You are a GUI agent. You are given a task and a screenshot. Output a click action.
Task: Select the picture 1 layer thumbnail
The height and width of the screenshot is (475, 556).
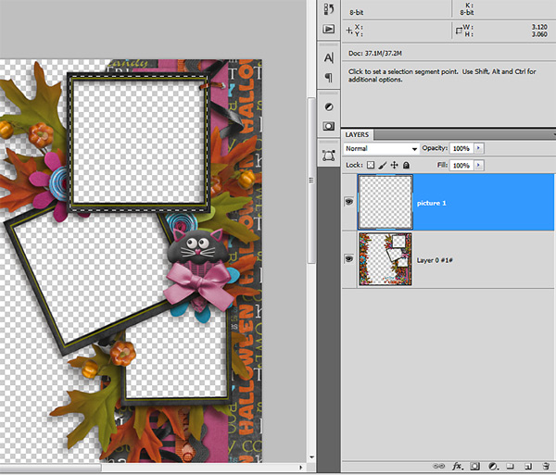tap(385, 202)
